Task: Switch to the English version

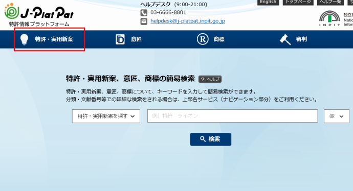Action: pos(268,2)
